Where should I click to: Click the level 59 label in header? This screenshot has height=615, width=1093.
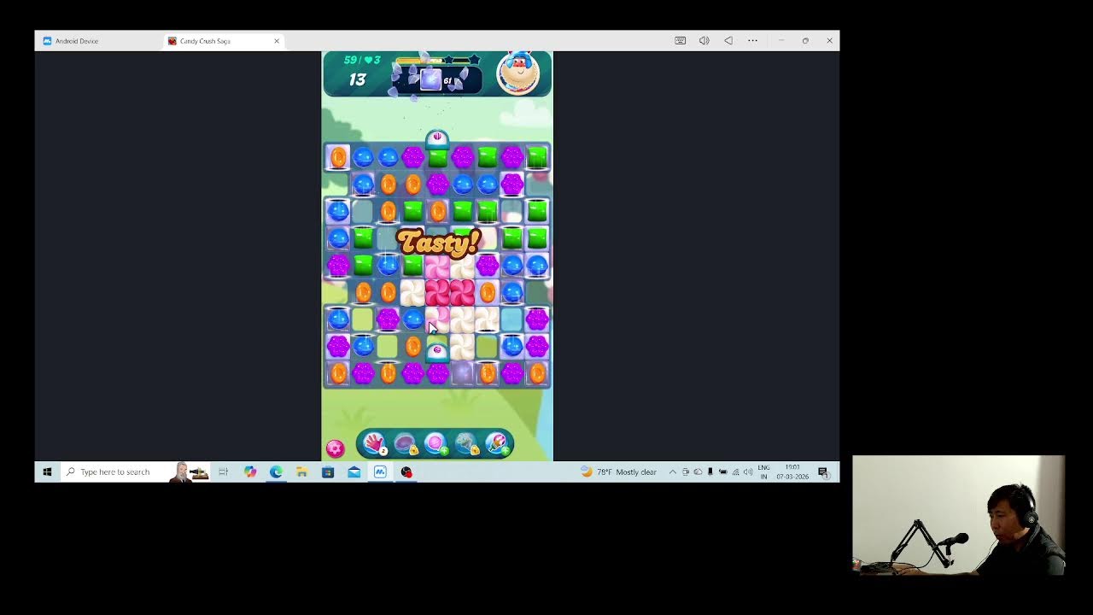coord(350,60)
